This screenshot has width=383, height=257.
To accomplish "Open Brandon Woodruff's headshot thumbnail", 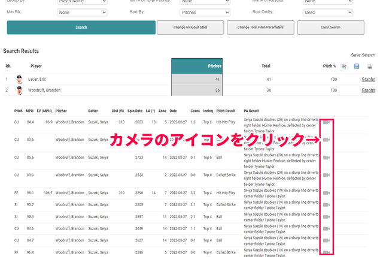I will (x=19, y=90).
